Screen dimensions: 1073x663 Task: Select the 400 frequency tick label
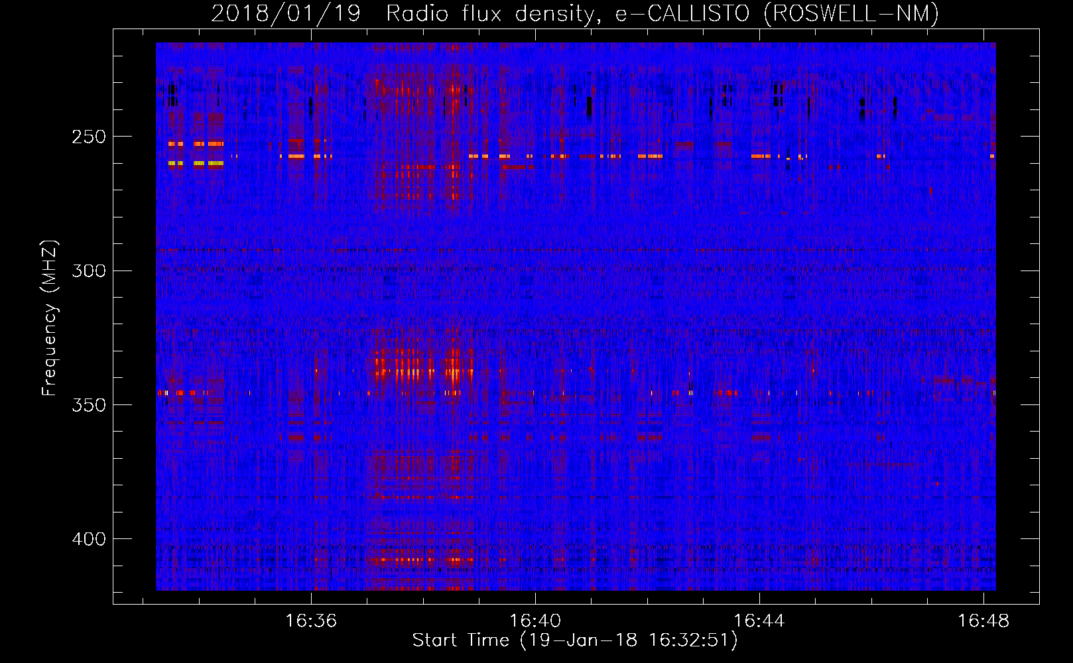(89, 539)
